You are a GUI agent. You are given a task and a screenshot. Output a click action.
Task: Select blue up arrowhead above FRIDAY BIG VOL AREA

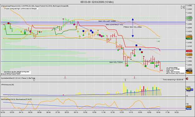pyautogui.click(x=133, y=19)
